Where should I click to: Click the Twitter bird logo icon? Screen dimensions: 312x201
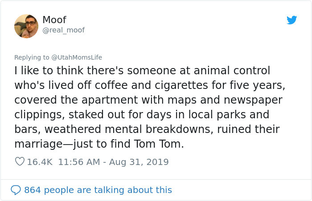[x=291, y=20]
